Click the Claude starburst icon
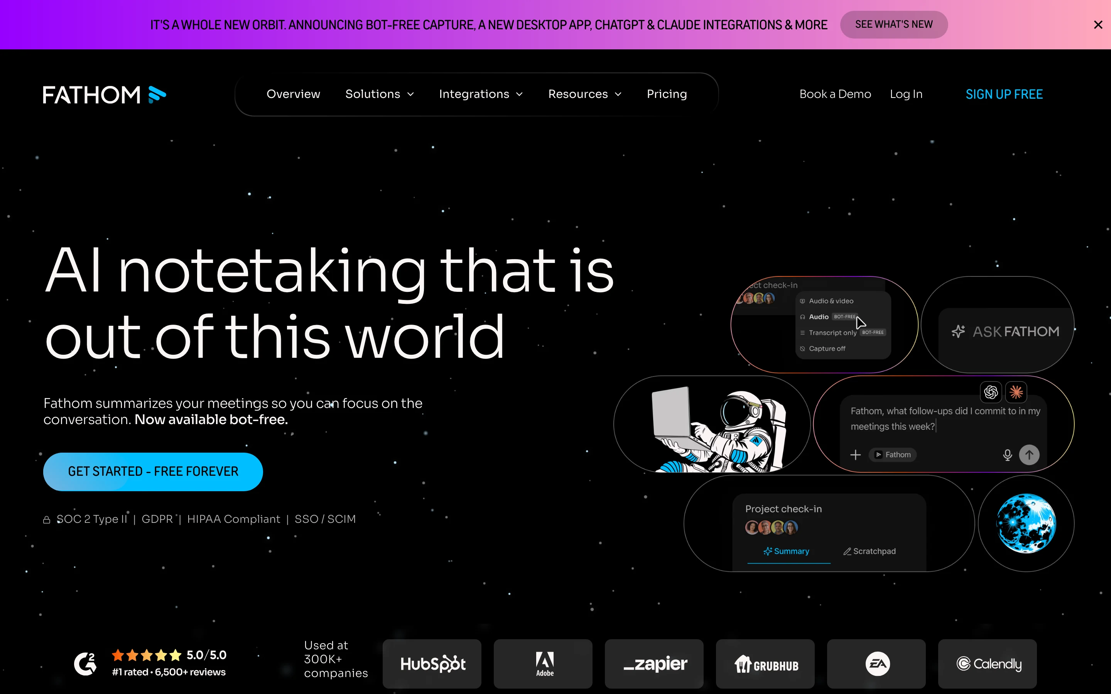The height and width of the screenshot is (694, 1111). tap(1016, 392)
